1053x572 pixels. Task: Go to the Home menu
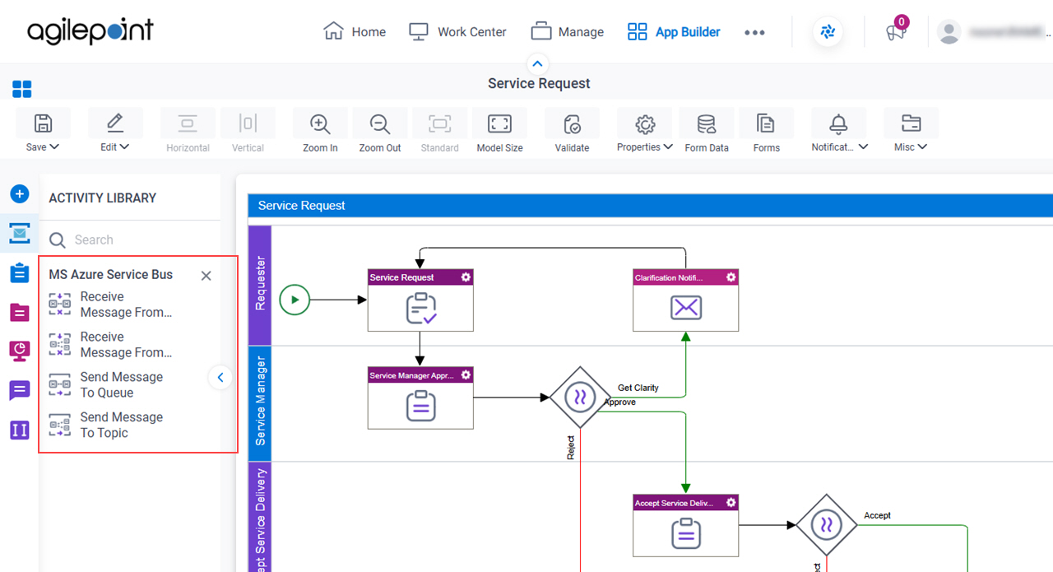coord(355,32)
